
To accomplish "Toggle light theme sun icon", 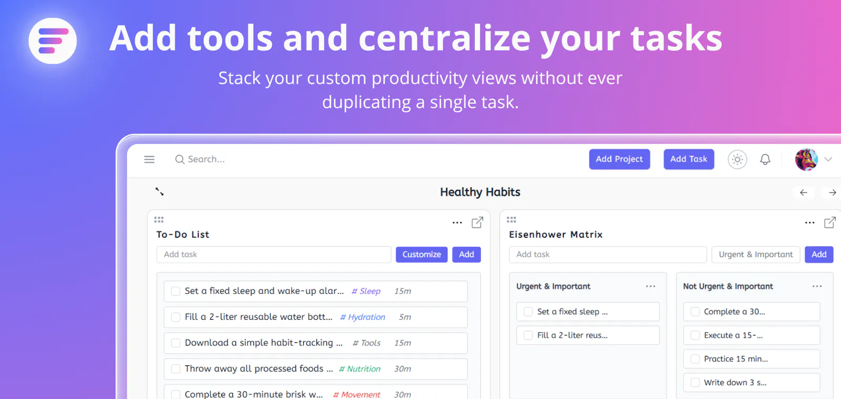I will pyautogui.click(x=737, y=159).
